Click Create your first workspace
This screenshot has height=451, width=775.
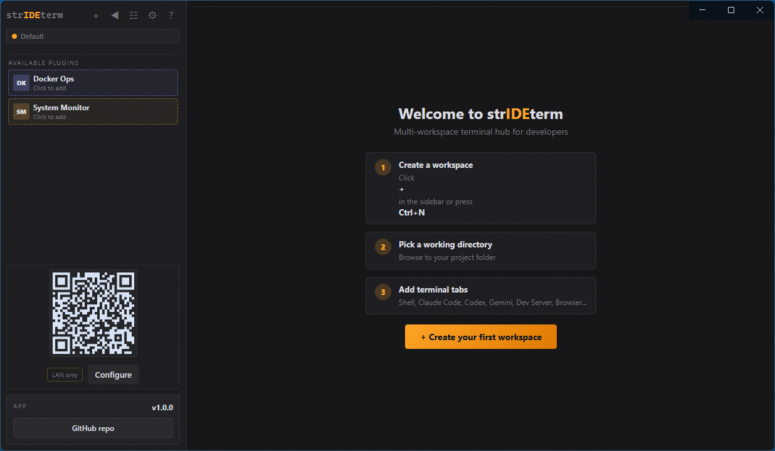pyautogui.click(x=480, y=336)
